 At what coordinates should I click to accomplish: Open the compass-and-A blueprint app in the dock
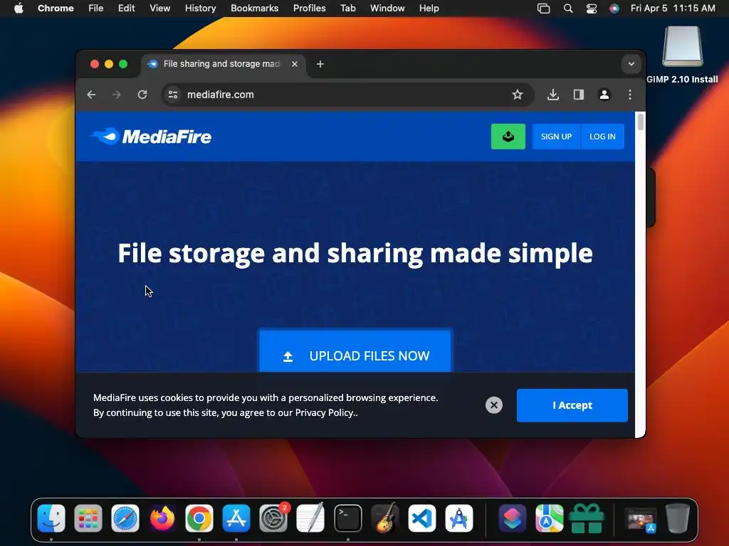click(459, 518)
